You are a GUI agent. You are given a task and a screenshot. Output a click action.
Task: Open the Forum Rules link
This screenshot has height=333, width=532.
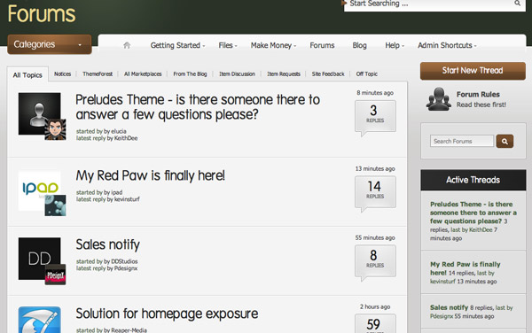coord(478,95)
